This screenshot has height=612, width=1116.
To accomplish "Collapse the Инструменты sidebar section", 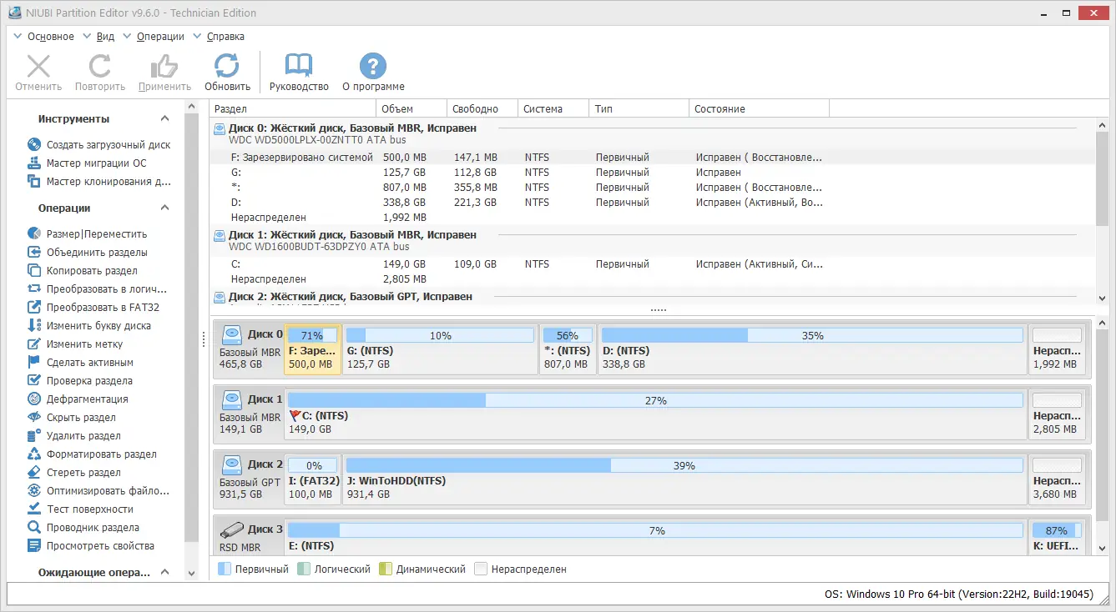I will (164, 118).
